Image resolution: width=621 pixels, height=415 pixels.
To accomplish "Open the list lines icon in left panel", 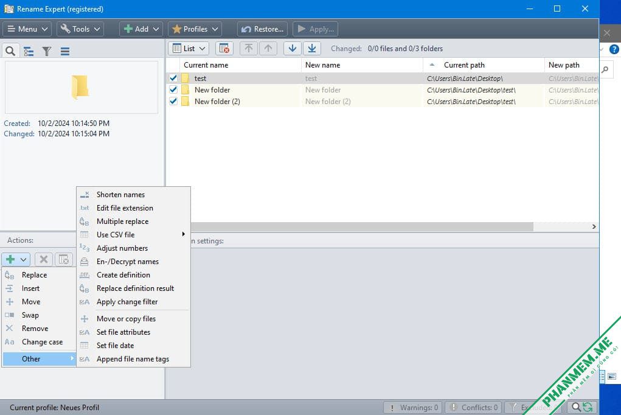I will click(x=65, y=51).
